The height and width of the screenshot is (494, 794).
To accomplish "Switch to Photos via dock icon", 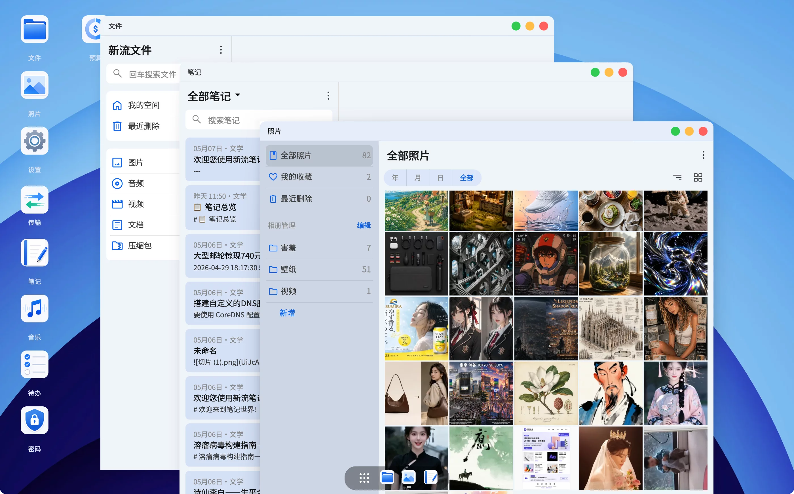I will (409, 478).
